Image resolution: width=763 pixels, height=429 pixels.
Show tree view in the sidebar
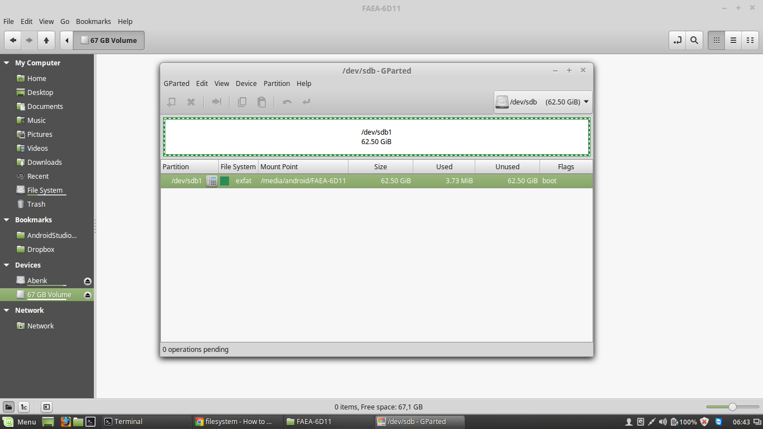[x=23, y=407]
